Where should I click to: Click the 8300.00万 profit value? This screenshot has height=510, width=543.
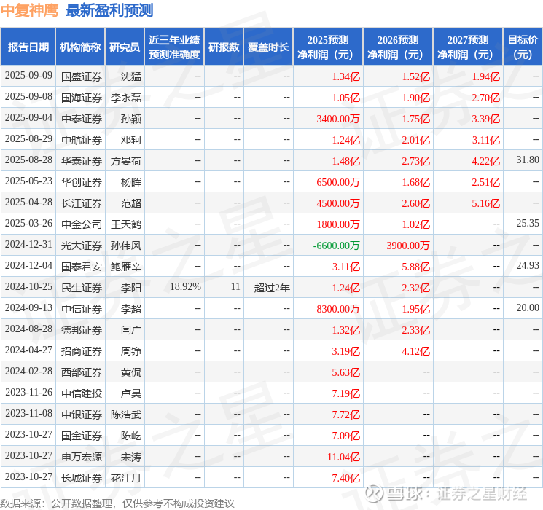[338, 309]
